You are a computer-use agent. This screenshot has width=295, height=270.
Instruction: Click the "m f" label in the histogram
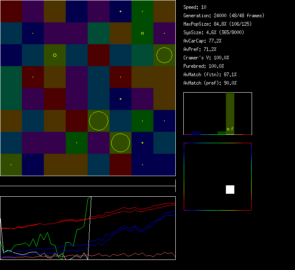[x=230, y=129]
